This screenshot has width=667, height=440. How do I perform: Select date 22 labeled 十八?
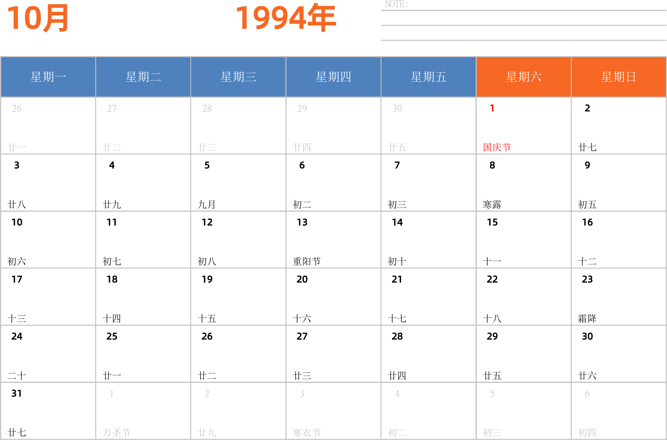(x=492, y=279)
